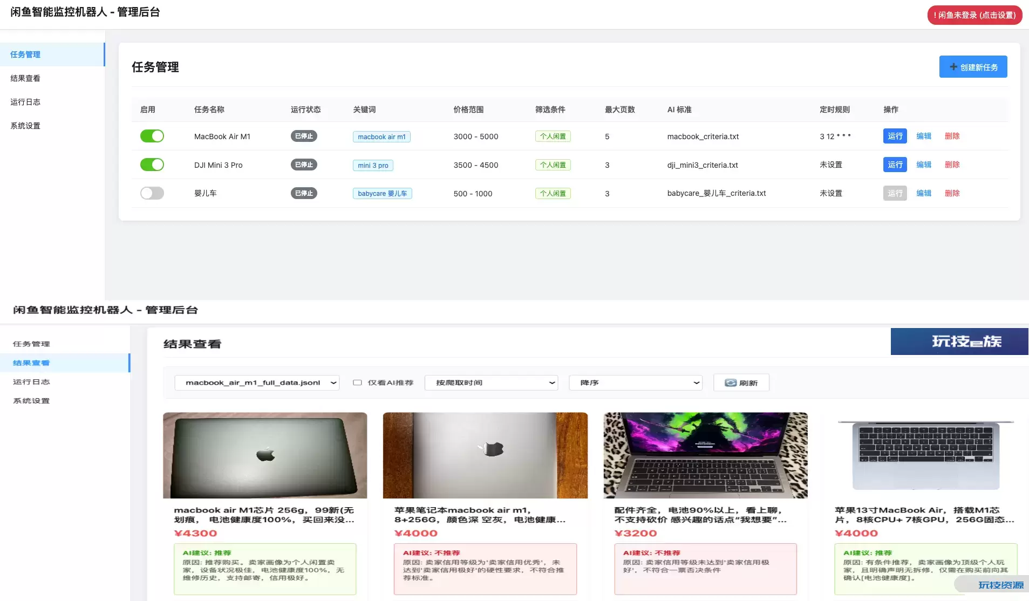Image resolution: width=1029 pixels, height=601 pixels.
Task: Click the 闲鱼未登录 warning button
Action: point(975,15)
